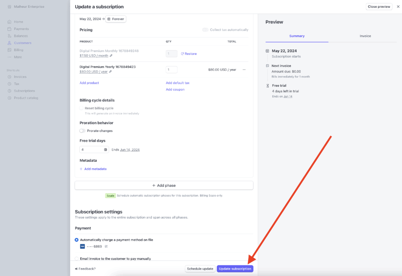The height and width of the screenshot is (276, 402).
Task: Enable the Prorate changes toggle
Action: pyautogui.click(x=82, y=131)
